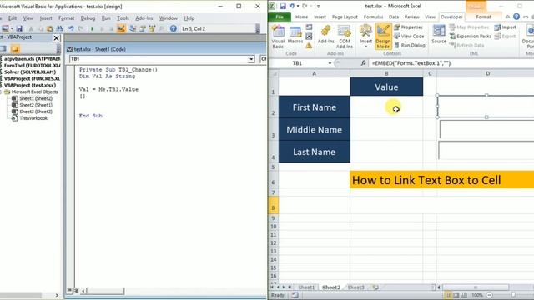
Task: Open the Tools menu in VBA editor
Action: point(123,18)
